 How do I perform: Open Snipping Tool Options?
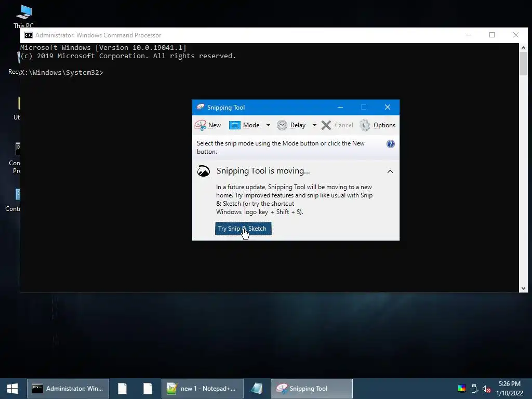click(x=377, y=125)
